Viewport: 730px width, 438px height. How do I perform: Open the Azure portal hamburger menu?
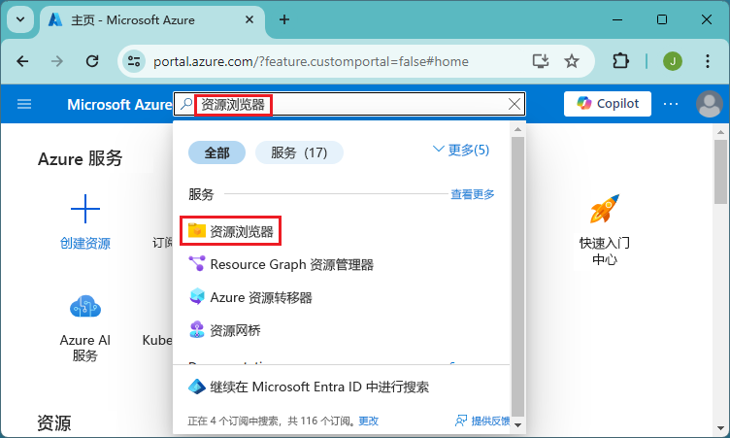click(24, 104)
